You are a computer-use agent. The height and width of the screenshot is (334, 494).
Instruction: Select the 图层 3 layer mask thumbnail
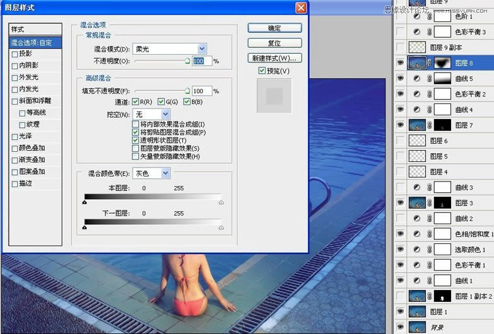tap(443, 203)
